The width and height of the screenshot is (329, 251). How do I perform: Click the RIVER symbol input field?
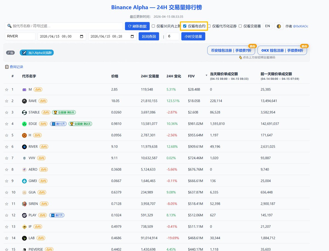[x=20, y=36]
